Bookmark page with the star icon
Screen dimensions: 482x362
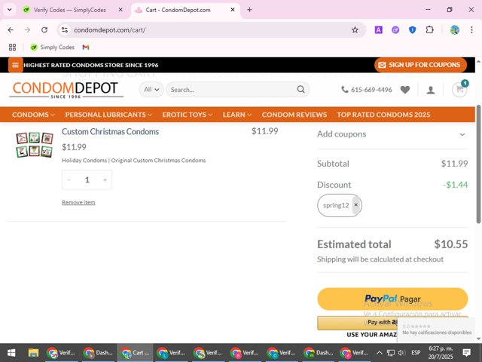point(355,30)
